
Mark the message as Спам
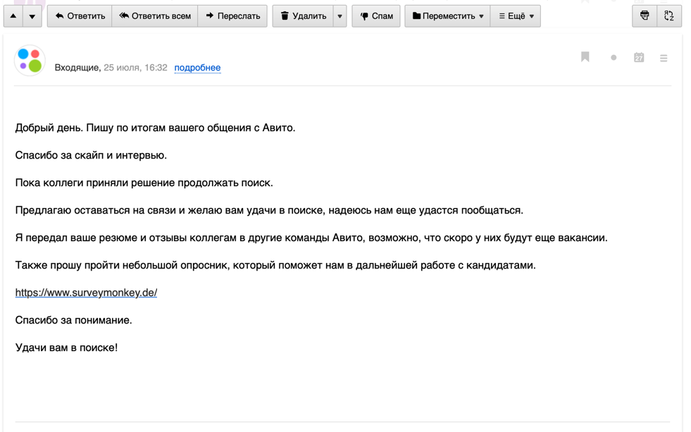coord(375,15)
